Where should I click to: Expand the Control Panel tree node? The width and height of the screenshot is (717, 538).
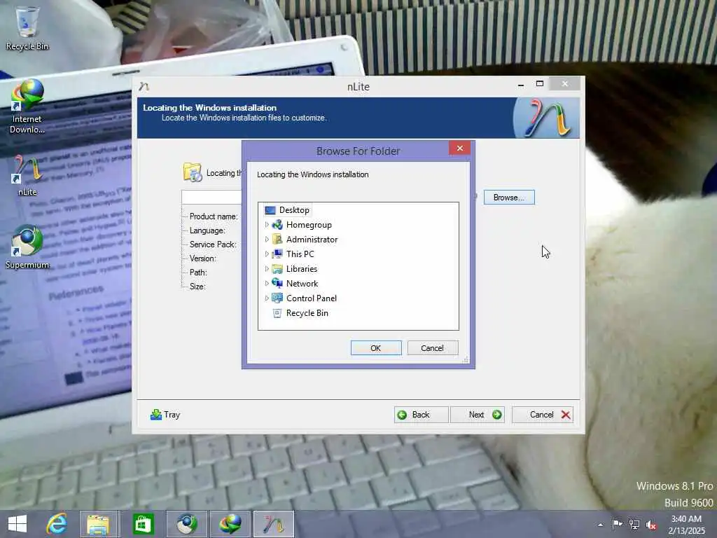pos(267,298)
